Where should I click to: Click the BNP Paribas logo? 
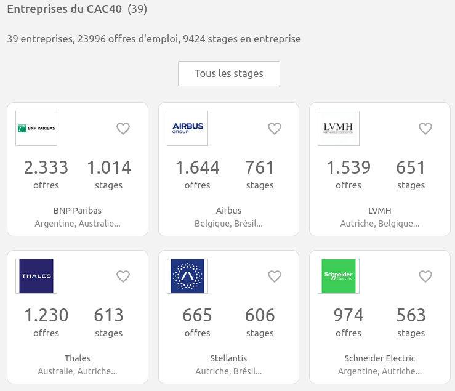pos(36,128)
